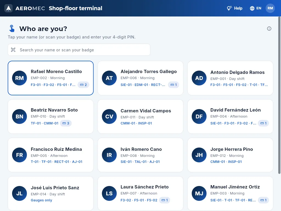Click Rafael Moreno's gauge count badge
The image size is (281, 211).
pyautogui.click(x=83, y=85)
